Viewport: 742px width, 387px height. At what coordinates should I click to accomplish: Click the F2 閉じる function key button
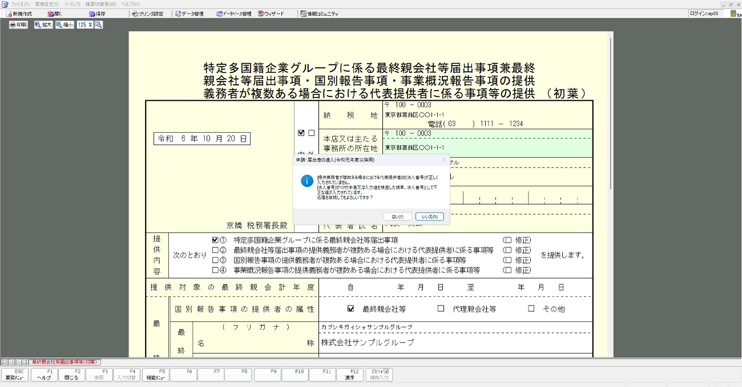[x=72, y=374]
